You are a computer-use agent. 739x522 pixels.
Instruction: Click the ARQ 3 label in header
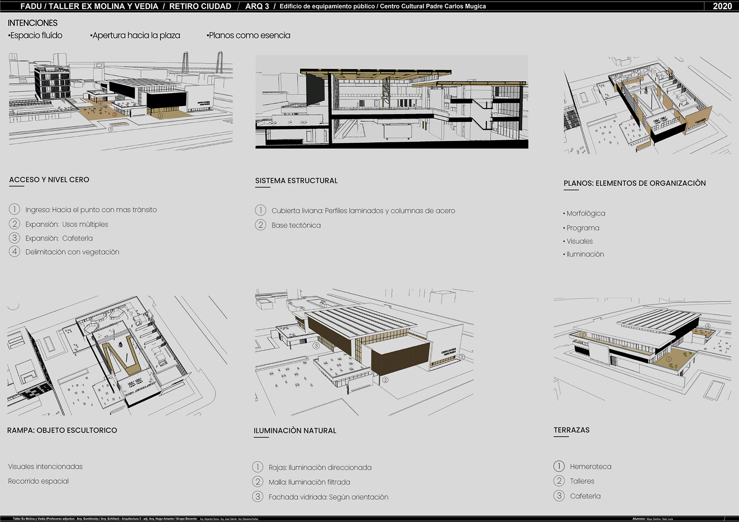[x=257, y=6]
